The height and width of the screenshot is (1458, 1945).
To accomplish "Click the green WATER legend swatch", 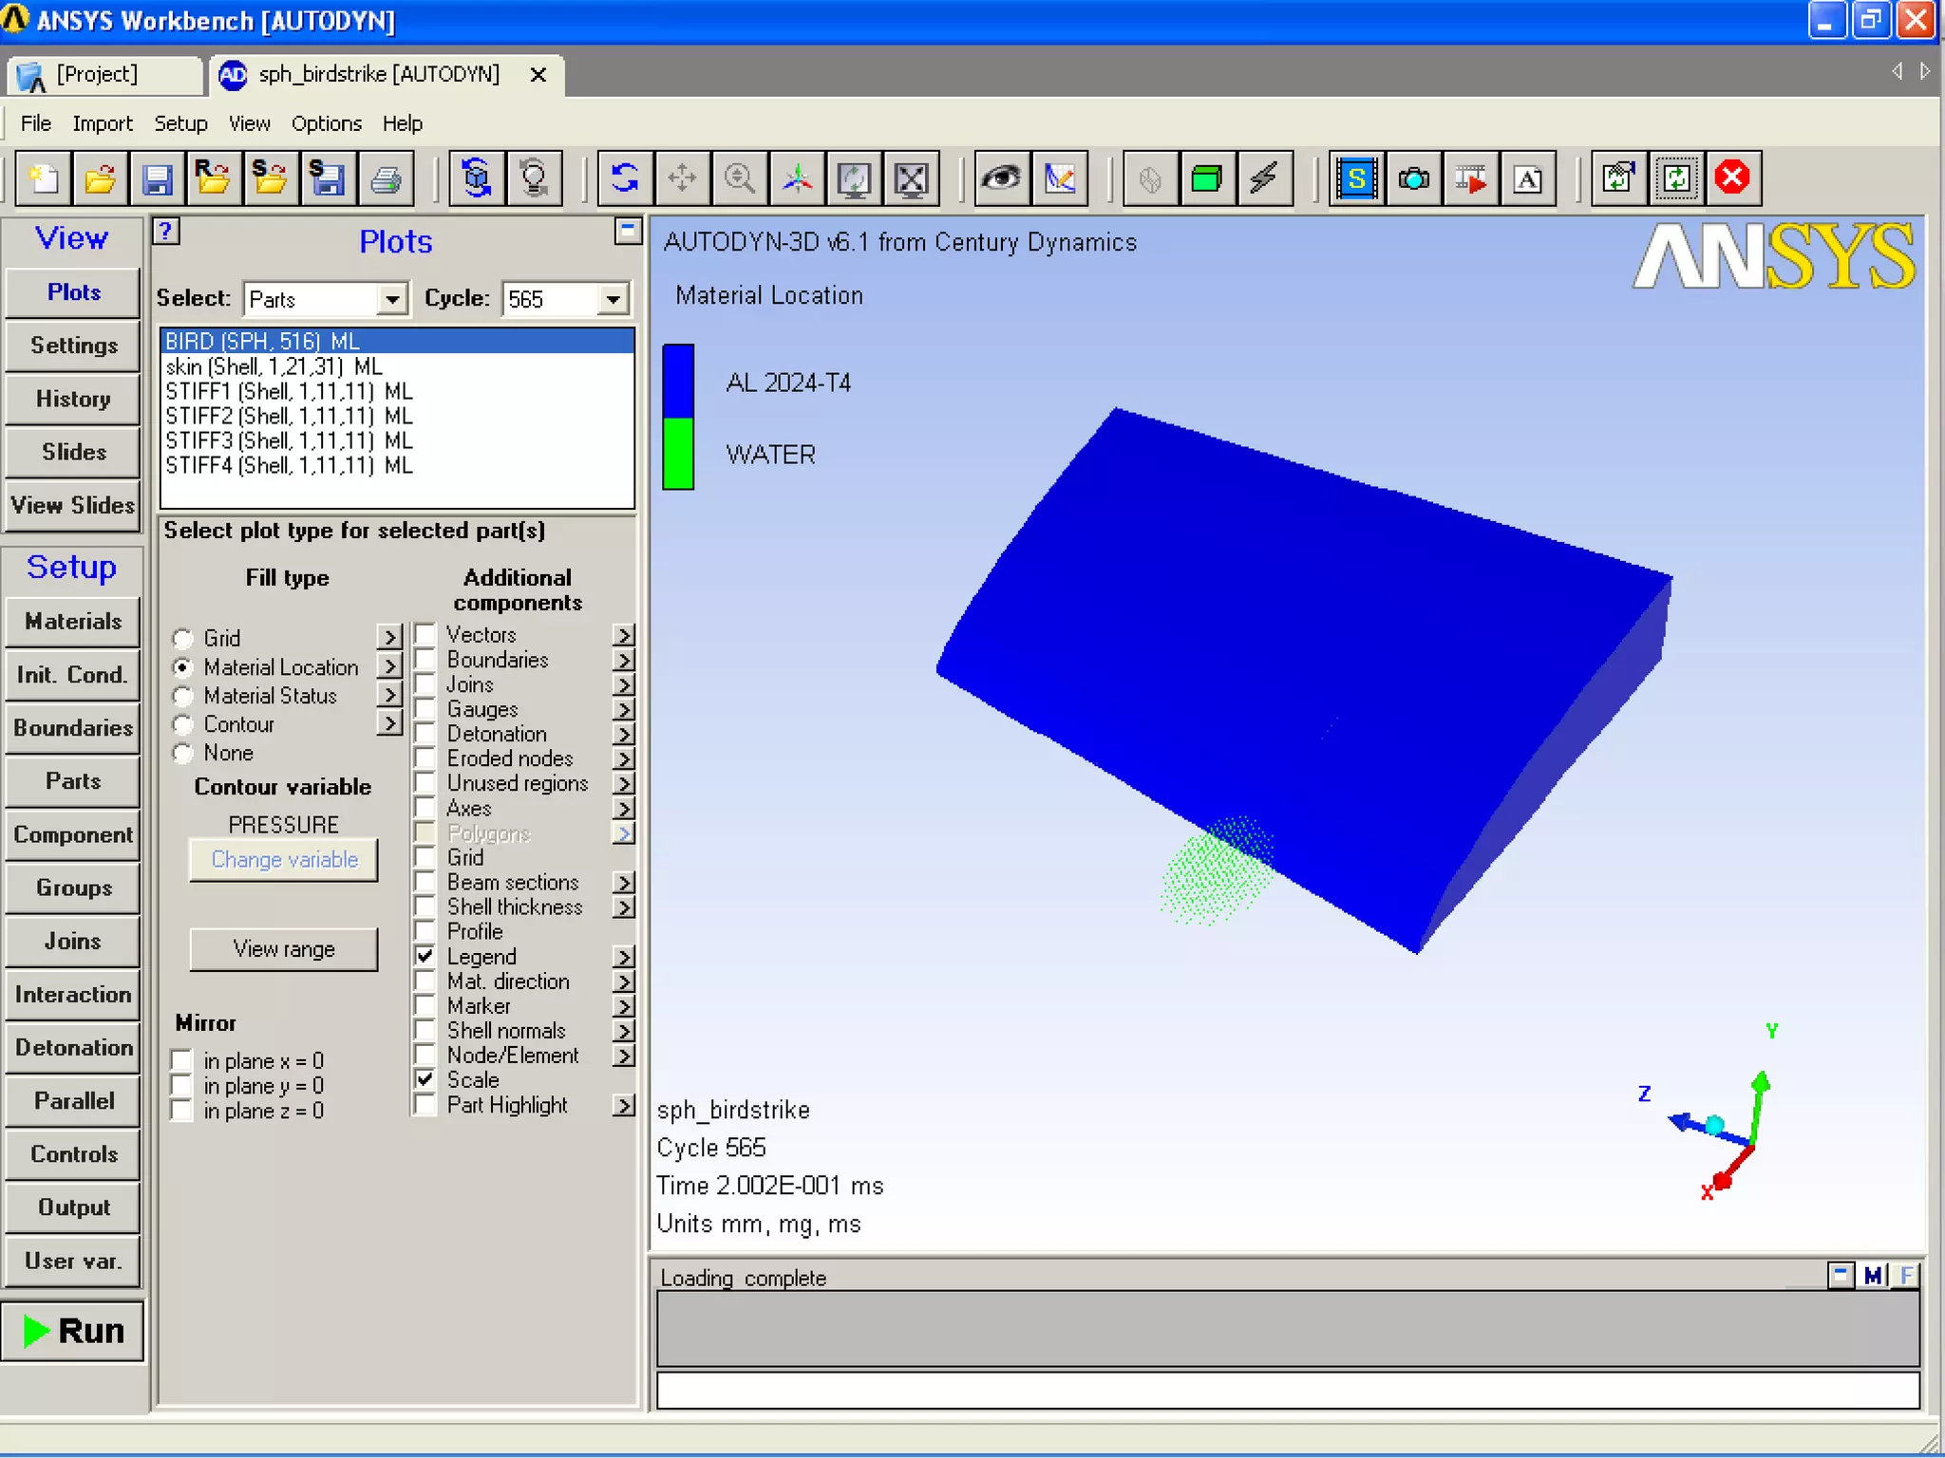I will [678, 454].
